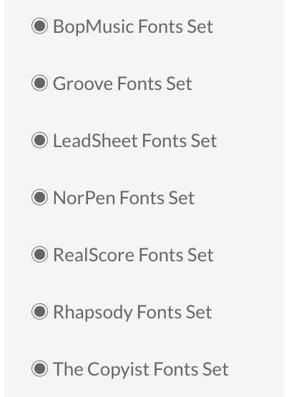Choose the Groove option circle
The image size is (289, 397).
click(39, 83)
